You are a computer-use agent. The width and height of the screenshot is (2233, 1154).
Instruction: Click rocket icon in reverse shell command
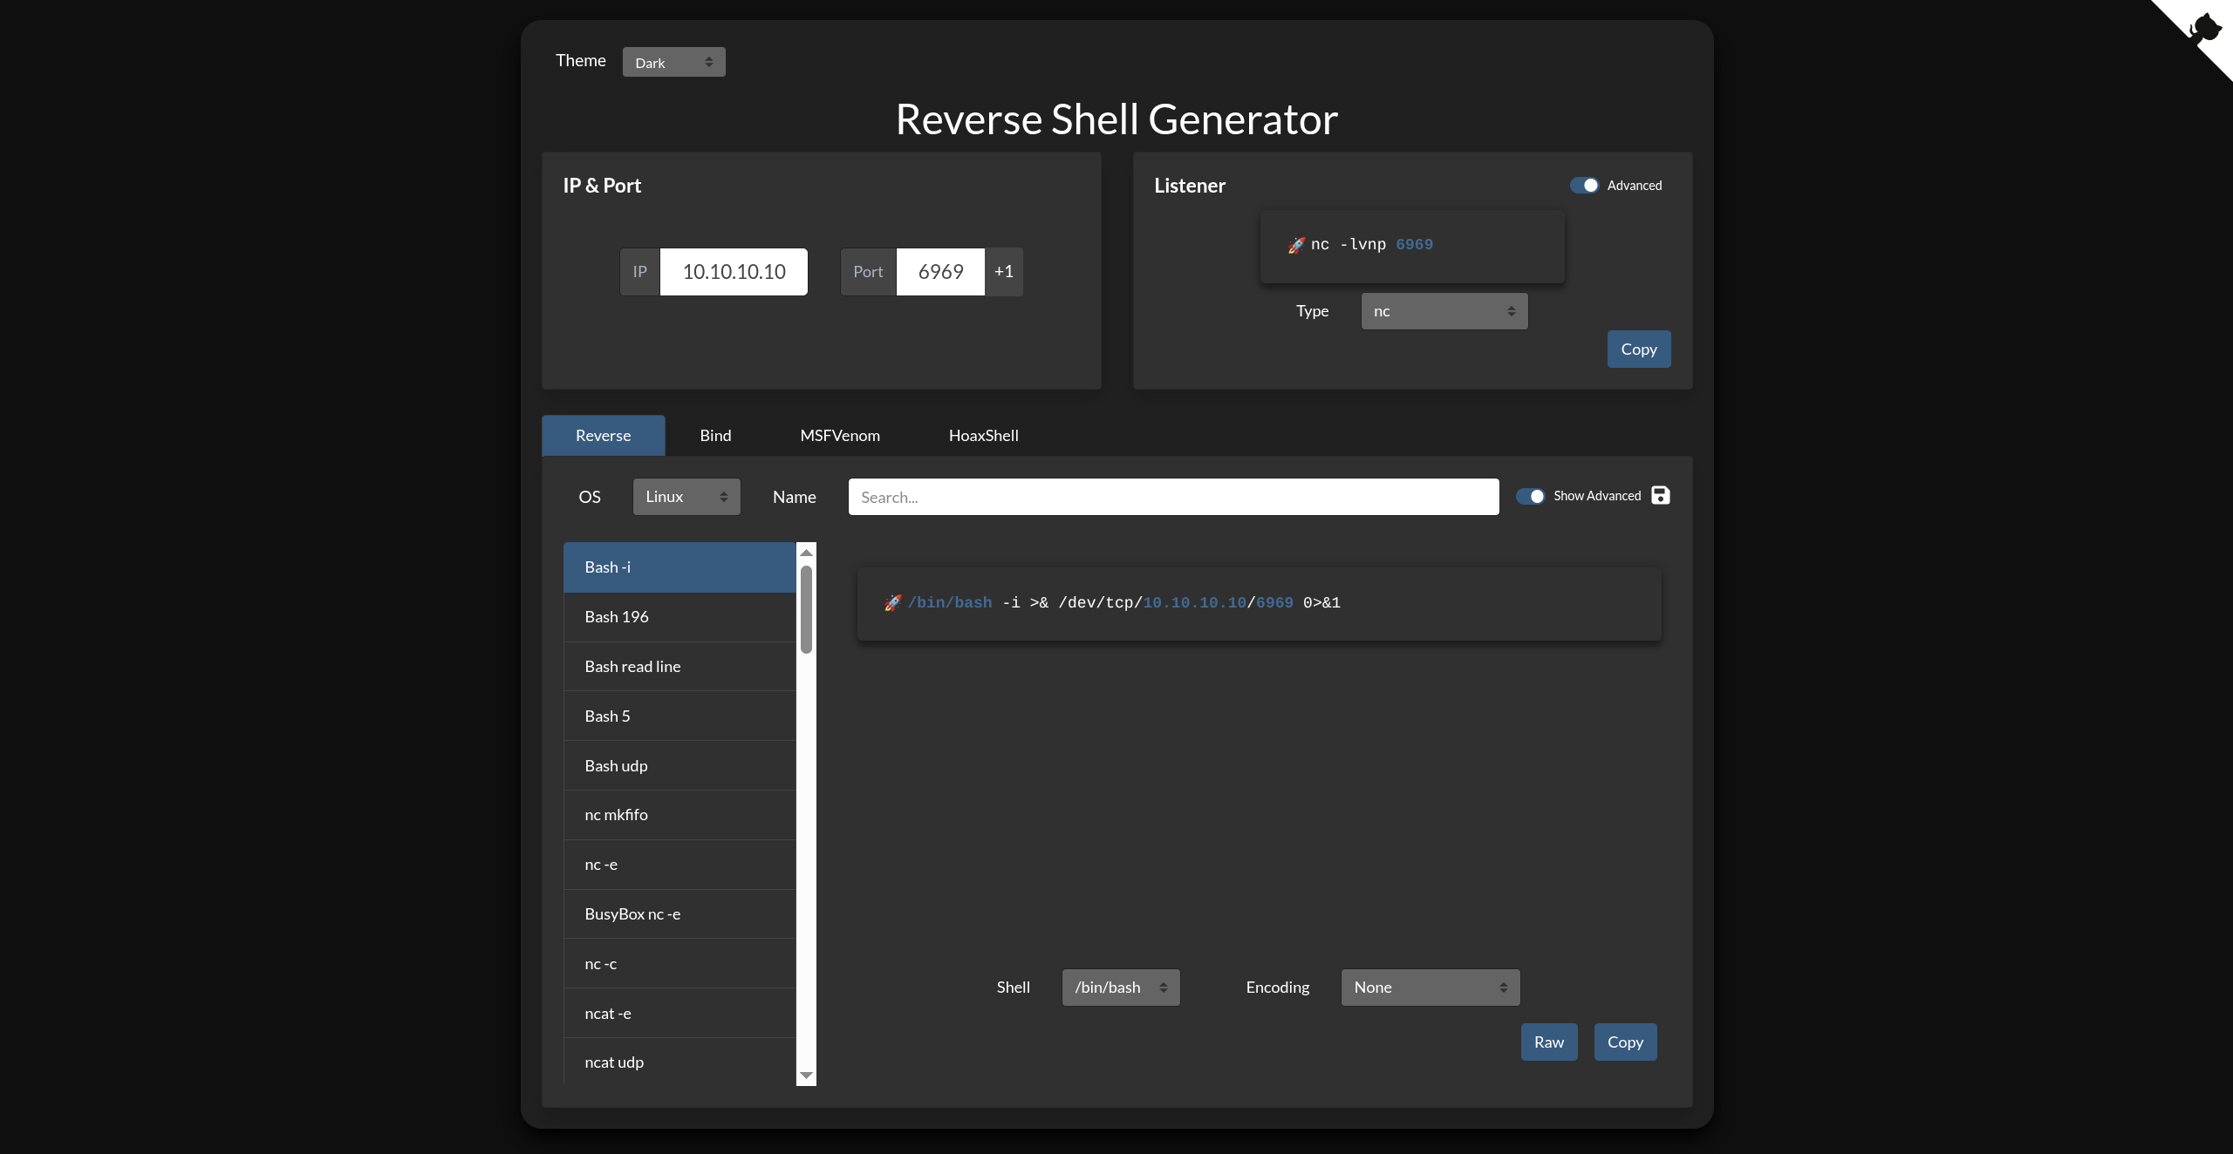point(892,603)
